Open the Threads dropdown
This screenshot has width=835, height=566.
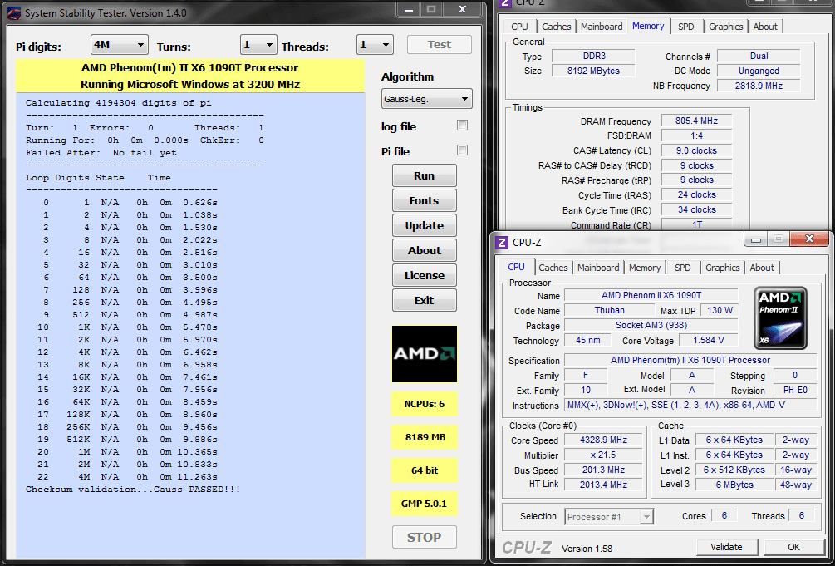pos(375,46)
